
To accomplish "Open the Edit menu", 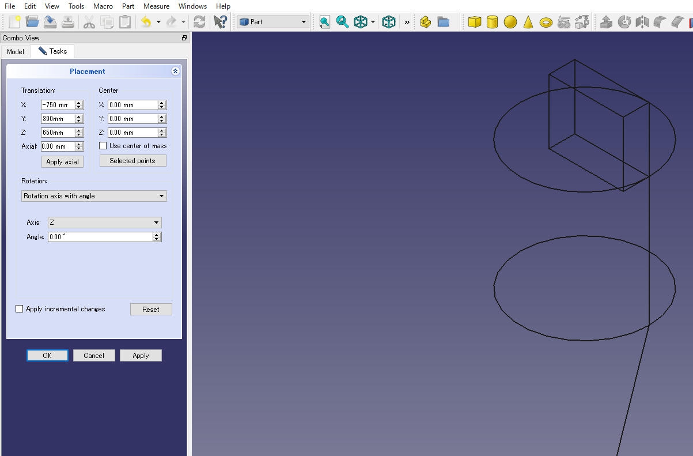I will coord(30,6).
